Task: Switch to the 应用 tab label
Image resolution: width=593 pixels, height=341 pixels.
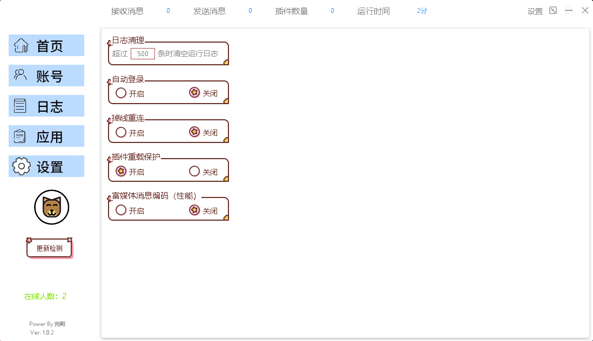Action: click(x=50, y=137)
